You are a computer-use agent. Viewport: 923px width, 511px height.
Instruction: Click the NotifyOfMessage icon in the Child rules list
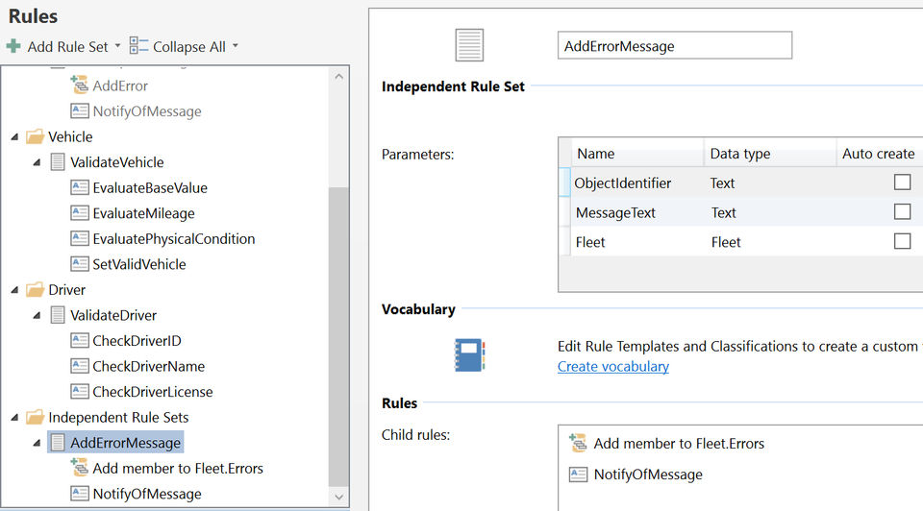click(x=578, y=474)
